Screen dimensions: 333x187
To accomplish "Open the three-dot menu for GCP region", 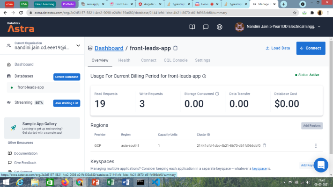I will [316, 146].
